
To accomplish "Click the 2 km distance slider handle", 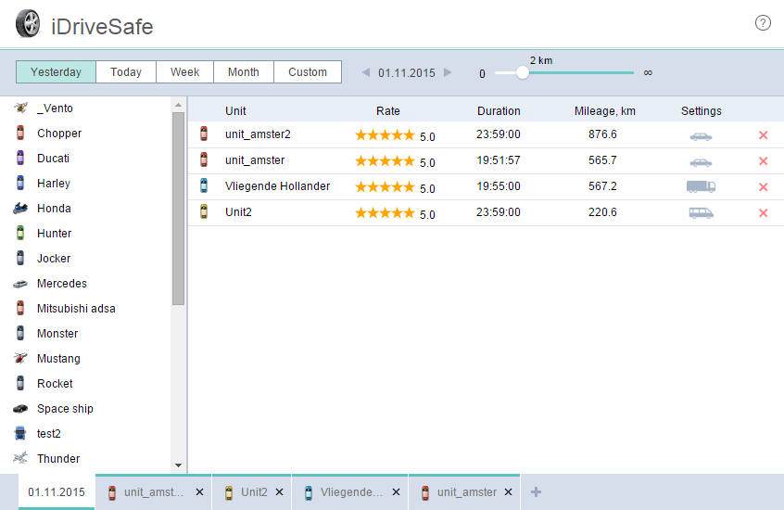I will click(523, 72).
